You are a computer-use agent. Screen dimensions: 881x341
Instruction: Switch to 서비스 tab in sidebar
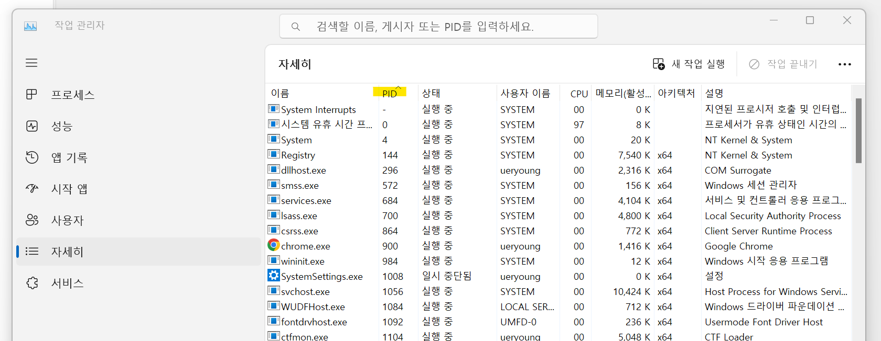click(x=138, y=283)
